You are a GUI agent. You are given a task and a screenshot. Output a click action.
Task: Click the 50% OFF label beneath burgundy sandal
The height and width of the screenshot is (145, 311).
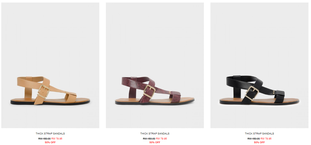click(x=155, y=142)
